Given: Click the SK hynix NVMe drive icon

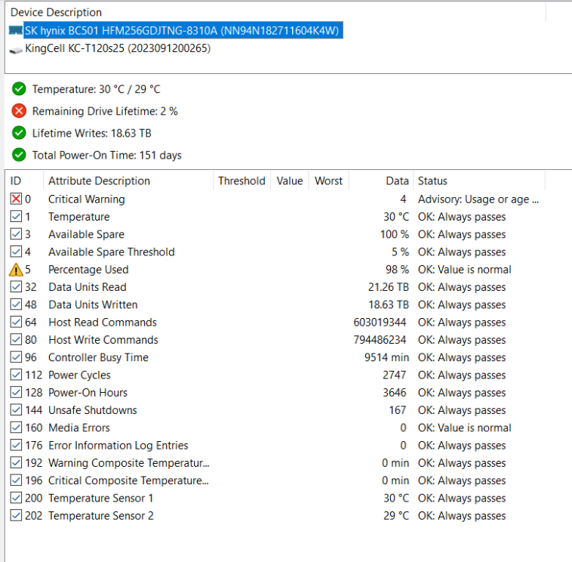Looking at the screenshot, I should tap(16, 30).
